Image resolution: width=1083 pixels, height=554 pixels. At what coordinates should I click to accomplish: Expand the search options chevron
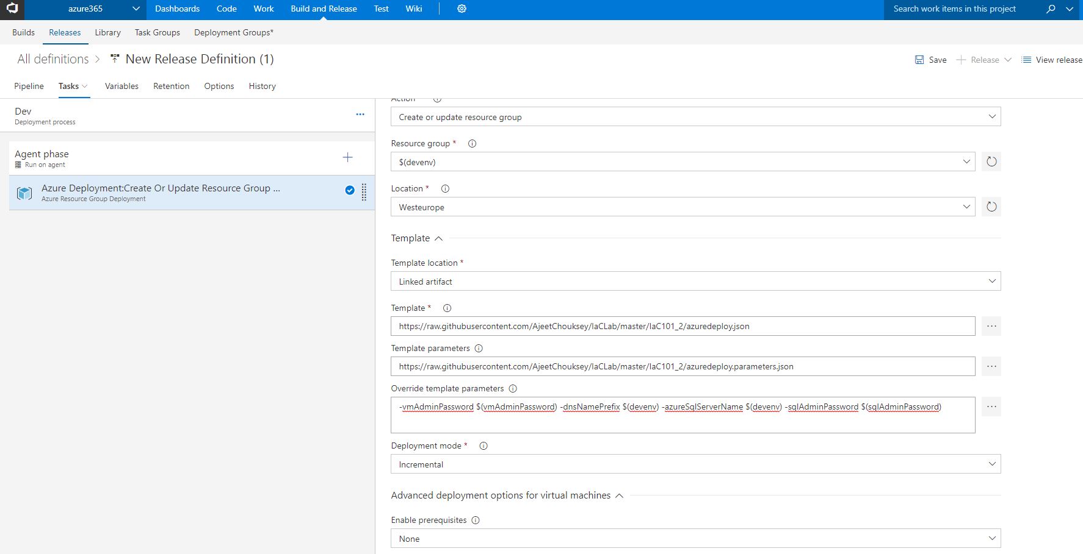tap(1070, 9)
